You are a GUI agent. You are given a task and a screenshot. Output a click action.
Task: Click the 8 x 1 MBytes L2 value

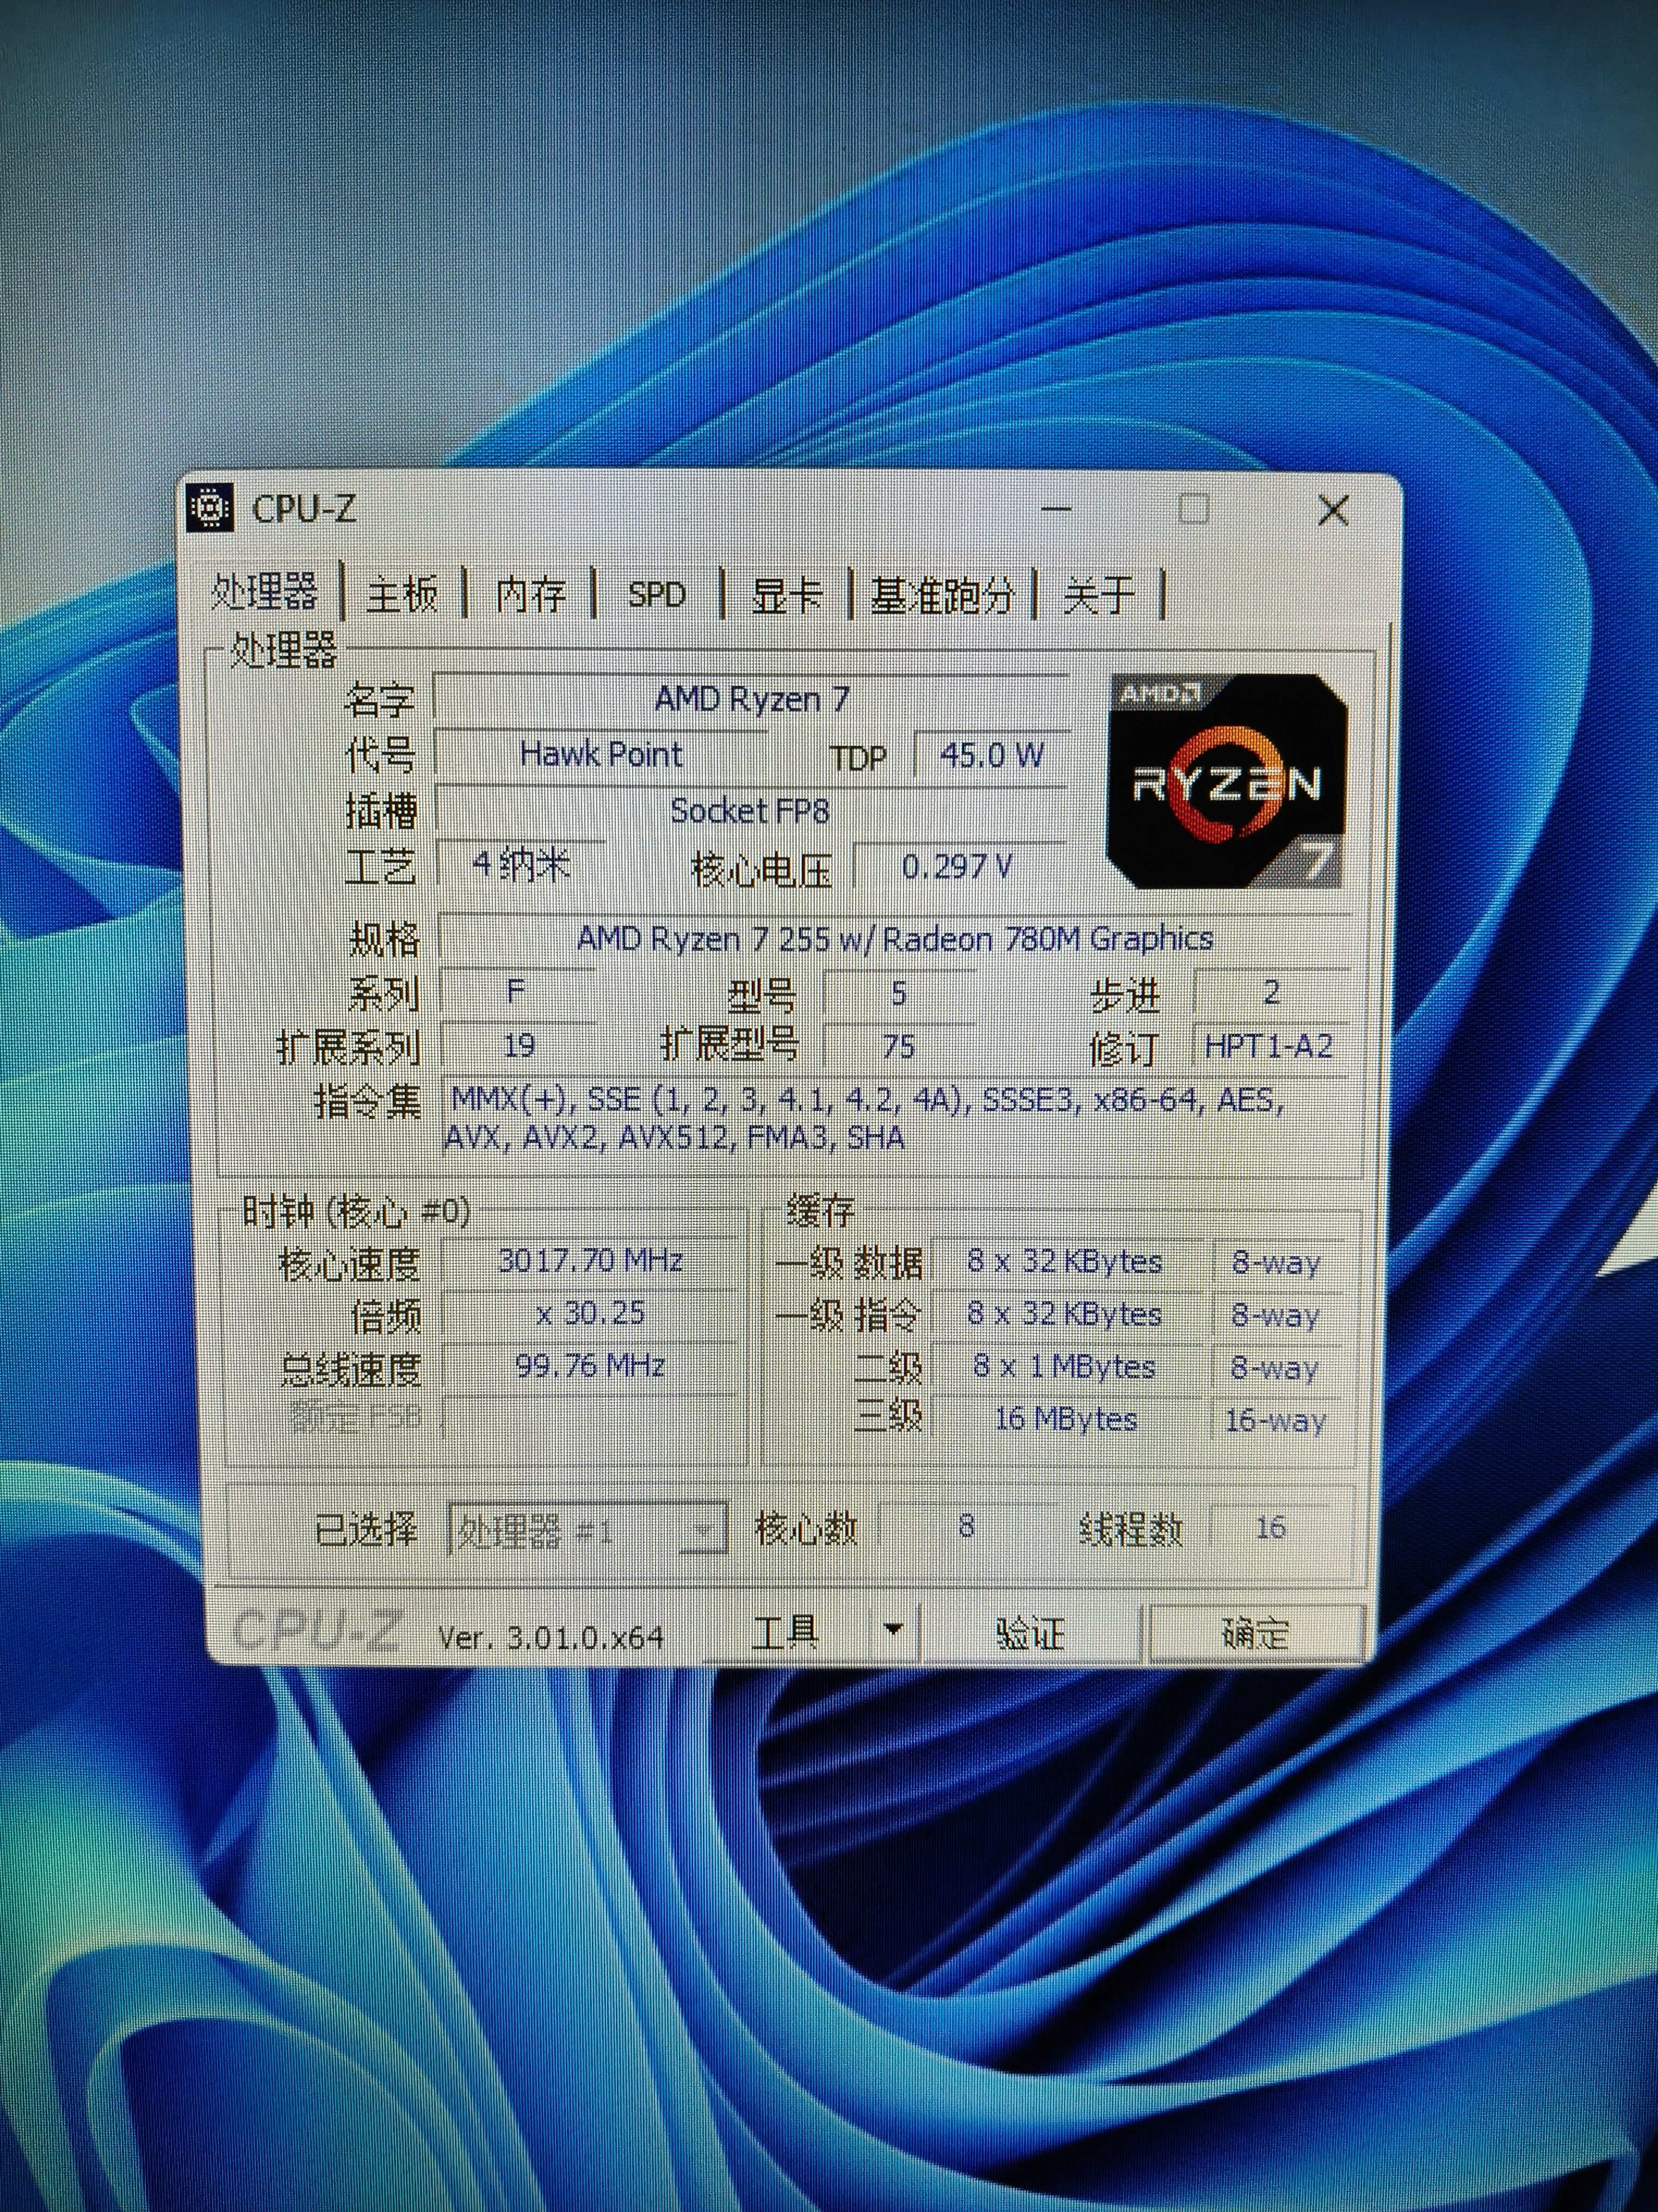(x=1065, y=1366)
